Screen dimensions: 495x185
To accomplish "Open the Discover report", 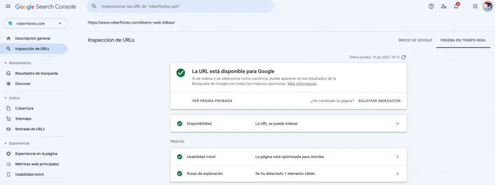I will point(23,84).
